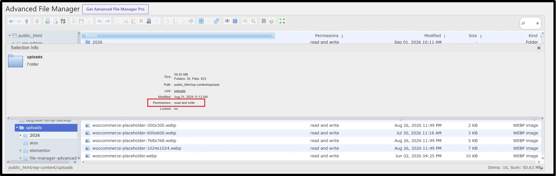Click the Forward arrow toolbar icon
Viewport: 556px width, 176px height.
[19, 21]
